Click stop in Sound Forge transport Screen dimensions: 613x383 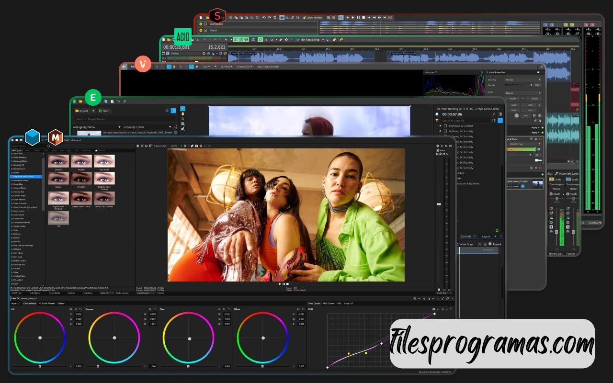click(x=363, y=18)
